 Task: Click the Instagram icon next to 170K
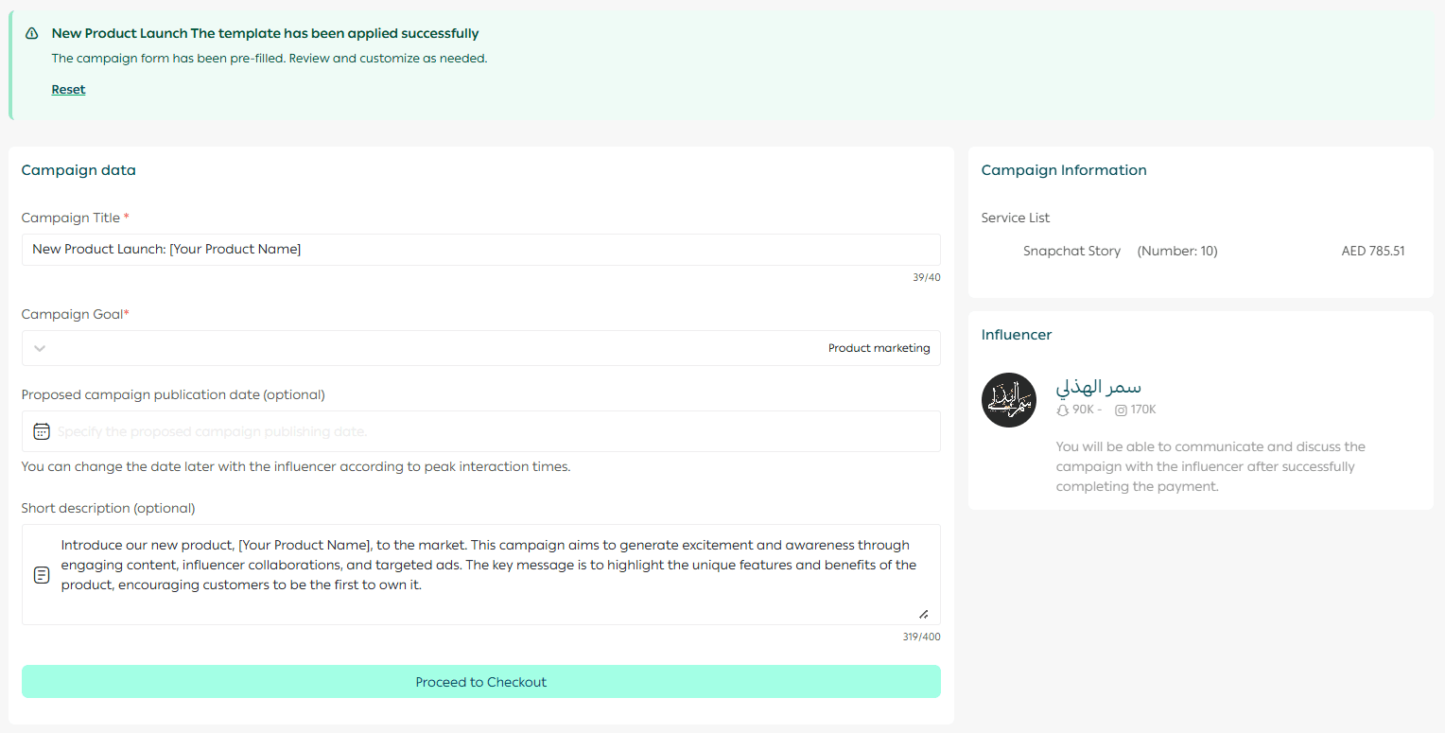(1121, 410)
